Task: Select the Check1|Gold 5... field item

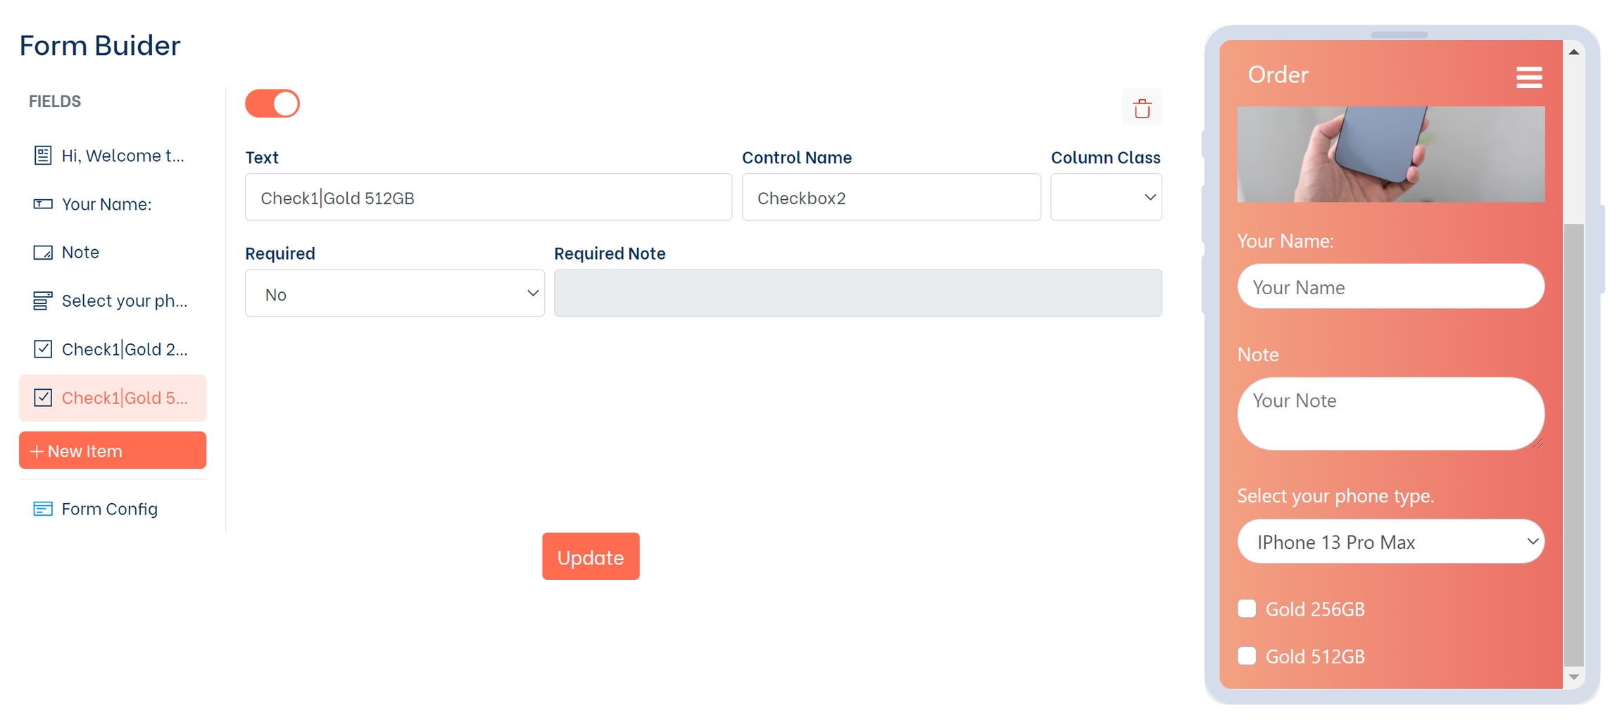Action: (124, 398)
